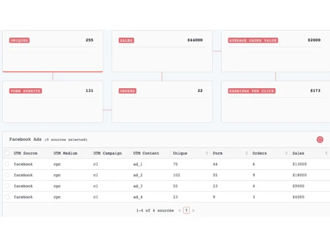Click the '1-4 of 4 sources' text
Screen dimensions: 330x247
click(x=155, y=211)
